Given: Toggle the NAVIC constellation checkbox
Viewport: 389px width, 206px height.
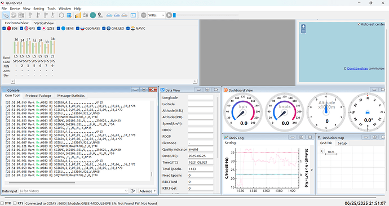Looking at the screenshot, I should pos(128,29).
